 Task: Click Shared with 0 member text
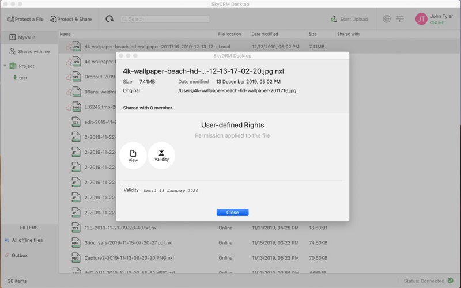pyautogui.click(x=148, y=108)
